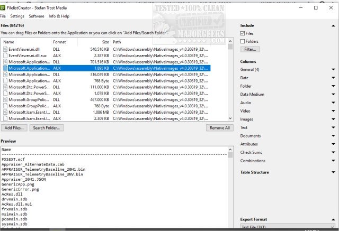Expand the Text columns group
The height and width of the screenshot is (231, 339).
(333, 127)
